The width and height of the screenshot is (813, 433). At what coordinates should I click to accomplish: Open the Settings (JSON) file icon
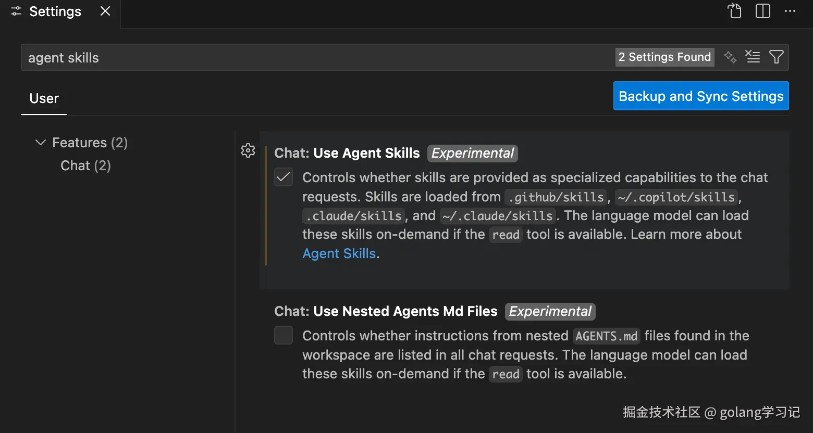coord(734,10)
